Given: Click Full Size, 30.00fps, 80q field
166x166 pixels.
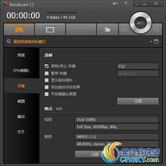Looking at the screenshot, I should pos(117,127).
